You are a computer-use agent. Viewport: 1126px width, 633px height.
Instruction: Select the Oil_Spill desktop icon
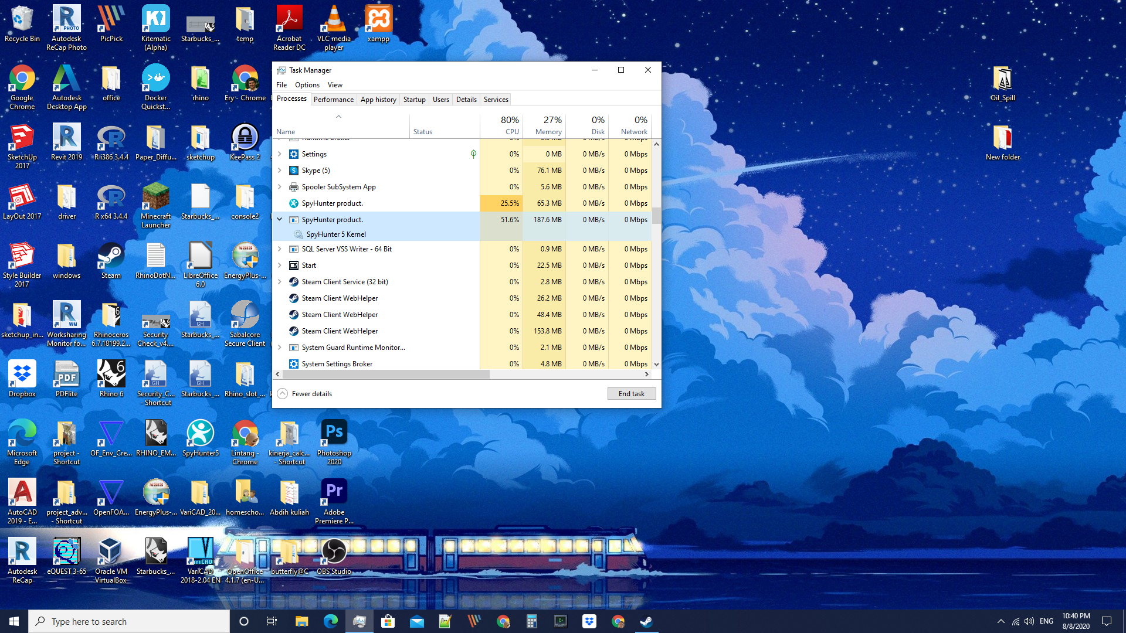(x=1003, y=83)
